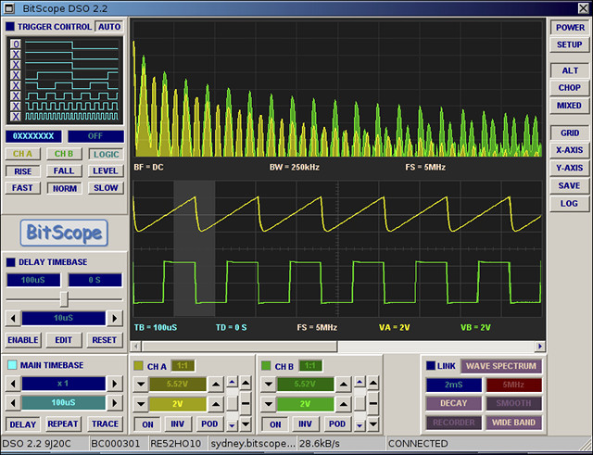Viewport: 593px width, 455px height.
Task: Turn CH A ON
Action: [148, 424]
